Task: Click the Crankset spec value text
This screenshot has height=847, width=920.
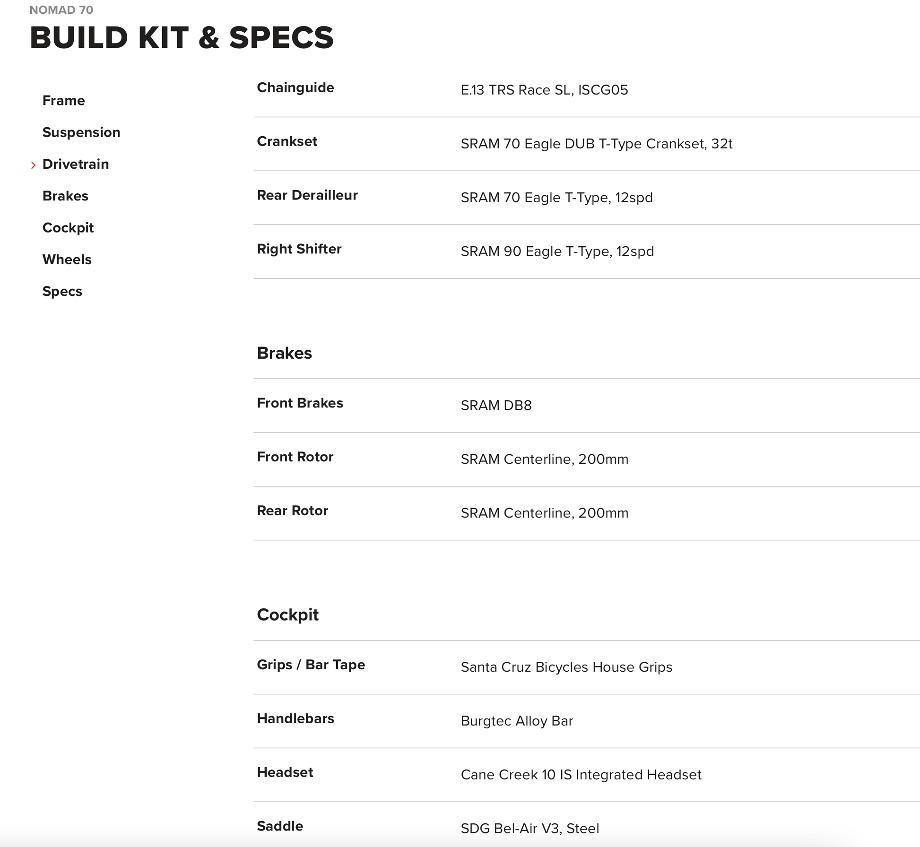Action: 596,144
